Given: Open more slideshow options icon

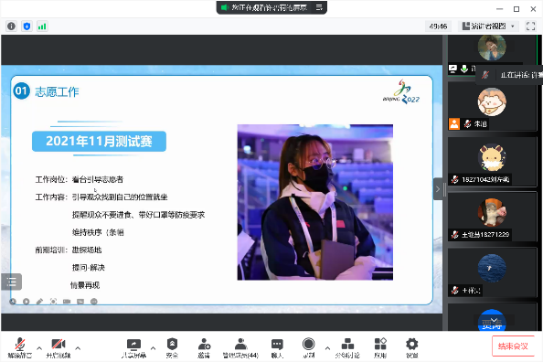Looking at the screenshot, I should 94,302.
